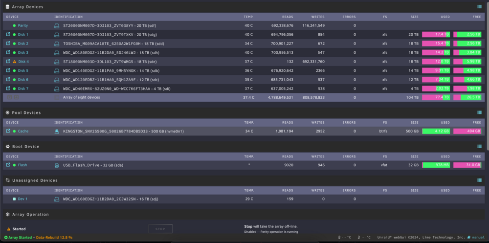Click the disabled STOP array button

(x=160, y=229)
